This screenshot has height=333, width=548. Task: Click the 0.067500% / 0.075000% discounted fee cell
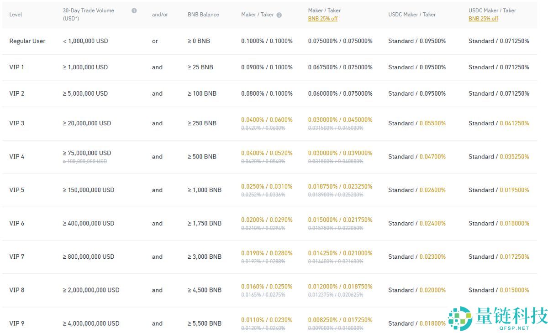(340, 67)
